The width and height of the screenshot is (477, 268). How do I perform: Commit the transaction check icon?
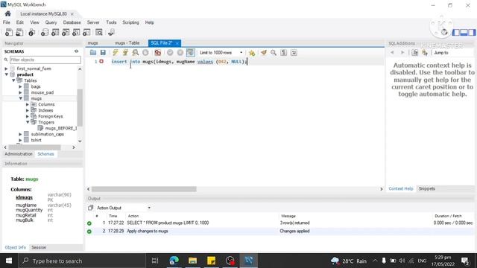[170, 53]
